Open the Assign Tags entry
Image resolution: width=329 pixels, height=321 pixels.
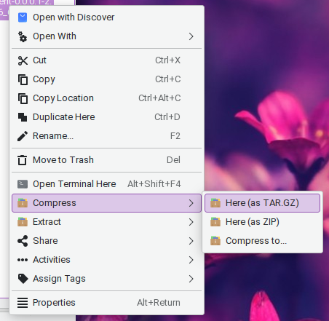[106, 279]
